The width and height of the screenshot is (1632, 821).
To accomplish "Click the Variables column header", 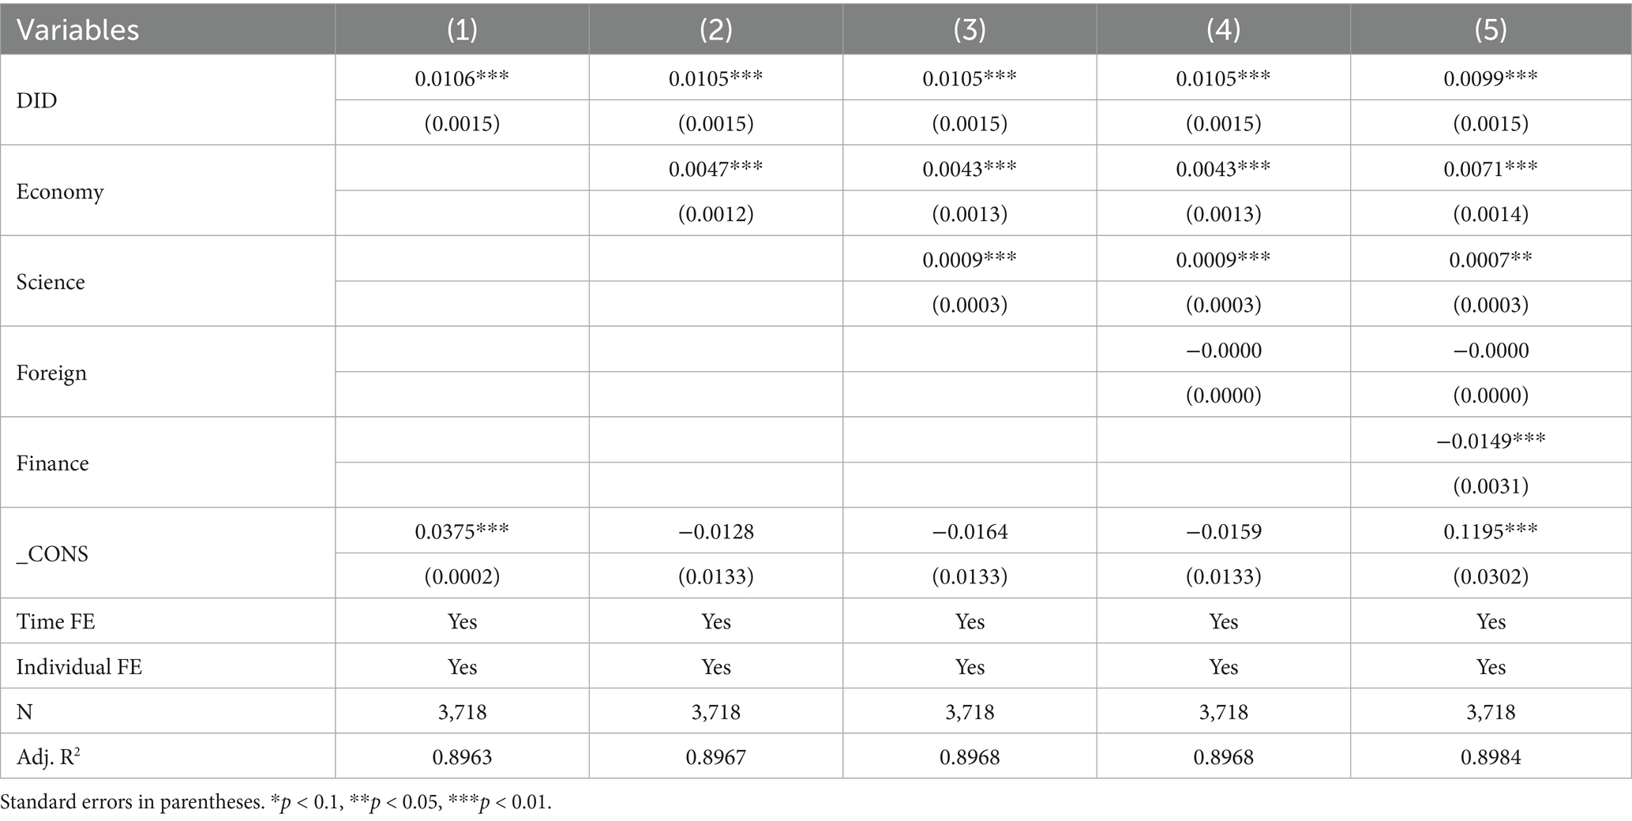I will click(77, 30).
